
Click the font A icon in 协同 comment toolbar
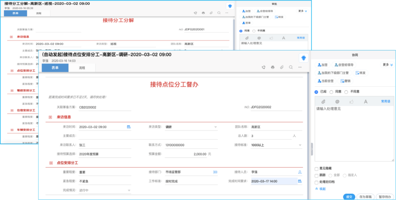point(366,101)
